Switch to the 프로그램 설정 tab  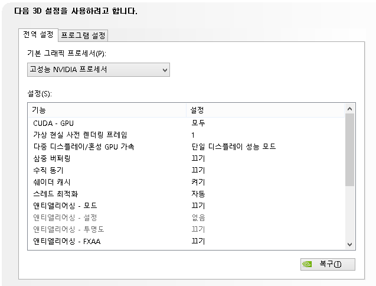pos(83,35)
